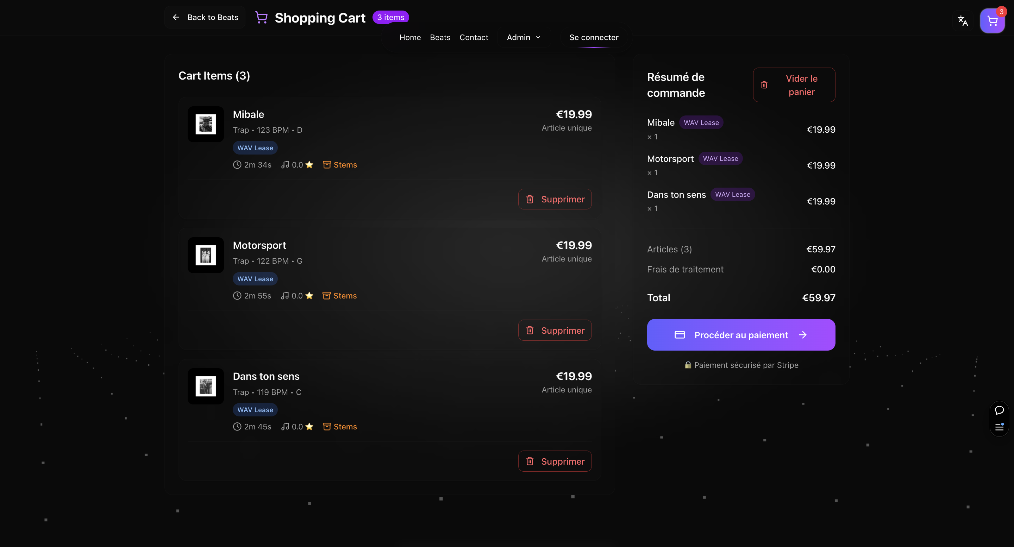Click the Dans ton sens cover thumbnail

[206, 386]
